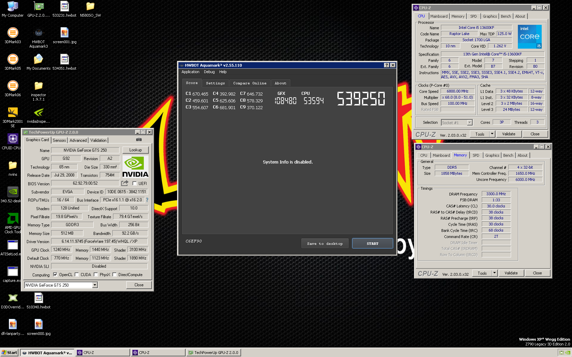Select HWBOT Aquamark taskbar button
Screen dimensions: 572x357
tap(47, 353)
